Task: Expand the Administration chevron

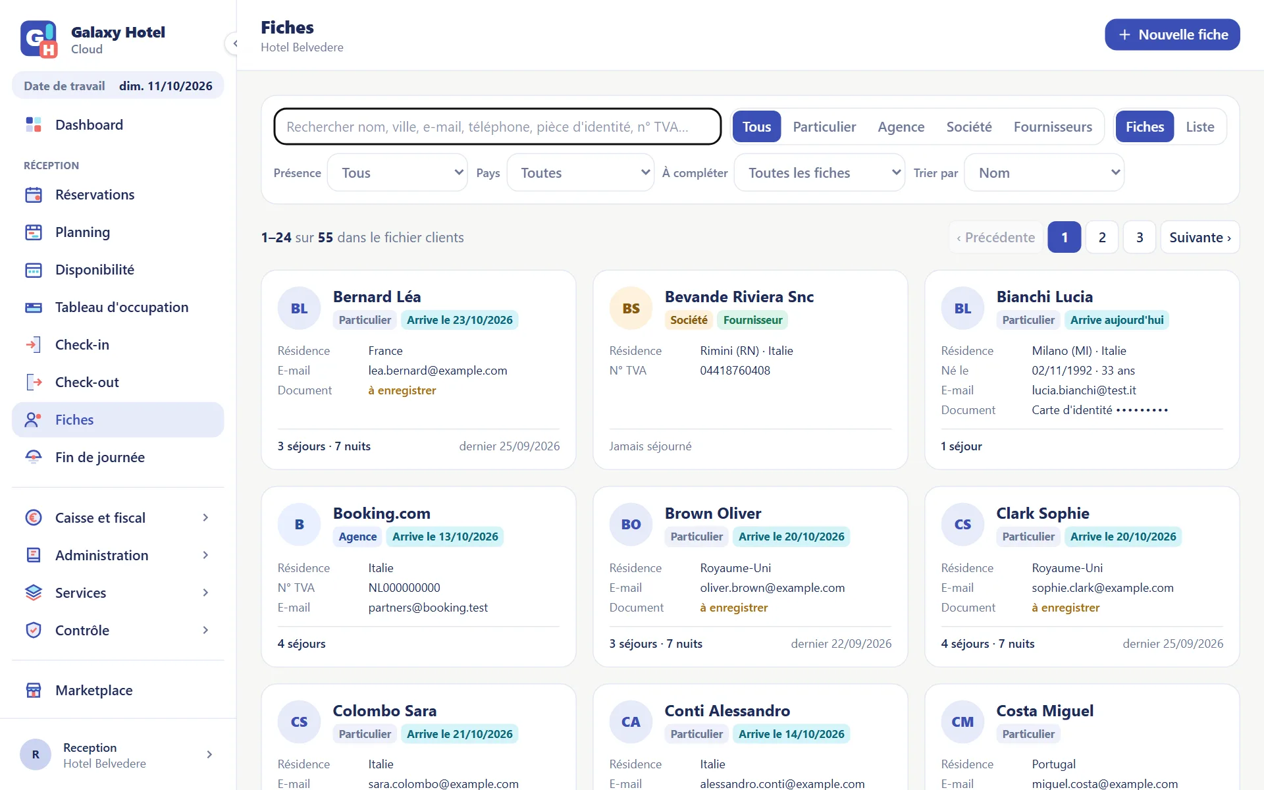Action: coord(206,556)
